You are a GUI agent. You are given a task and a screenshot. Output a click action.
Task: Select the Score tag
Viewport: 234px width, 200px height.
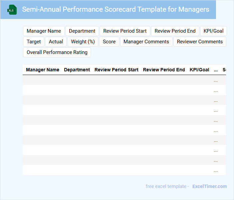(x=109, y=42)
